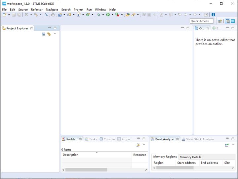
Task: Sort by the Description column header
Action: (97, 155)
